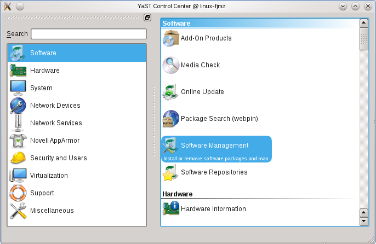The width and height of the screenshot is (376, 244).
Task: Click the Software Repositories star icon
Action: point(170,172)
